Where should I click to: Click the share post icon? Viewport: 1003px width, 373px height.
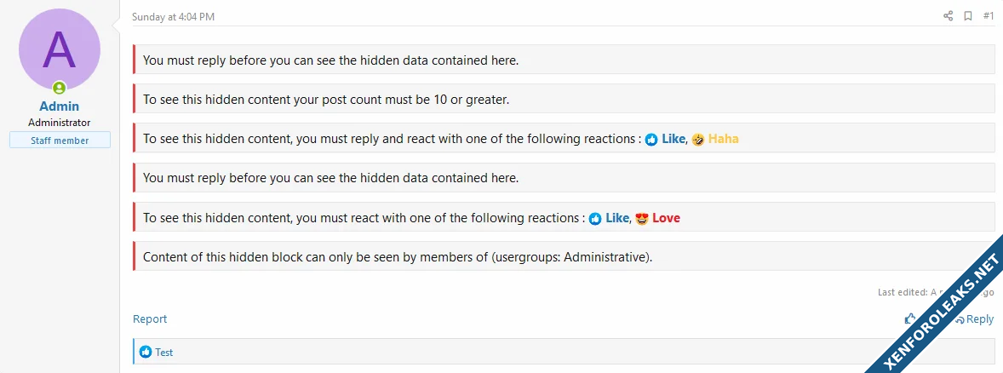(948, 16)
